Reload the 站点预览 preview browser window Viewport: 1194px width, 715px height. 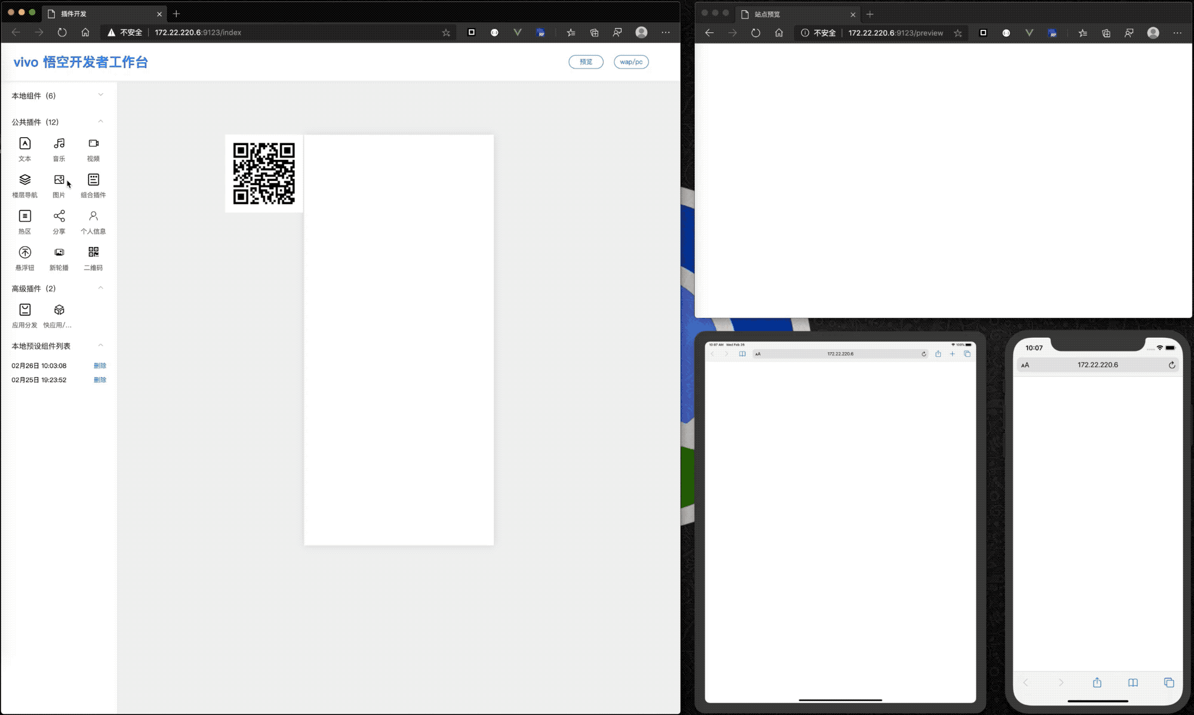click(756, 33)
